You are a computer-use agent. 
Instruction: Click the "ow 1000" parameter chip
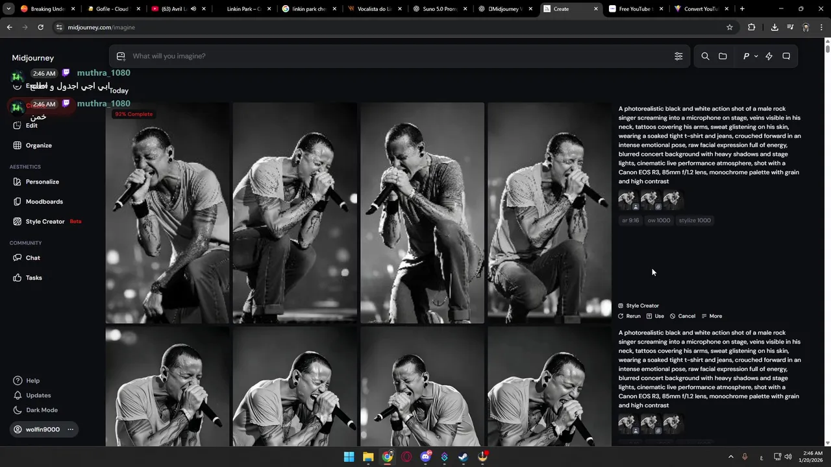(658, 221)
